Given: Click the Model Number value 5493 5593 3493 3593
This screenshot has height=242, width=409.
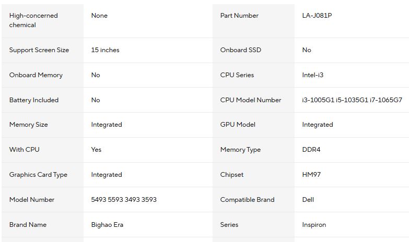Looking at the screenshot, I should click(123, 200).
